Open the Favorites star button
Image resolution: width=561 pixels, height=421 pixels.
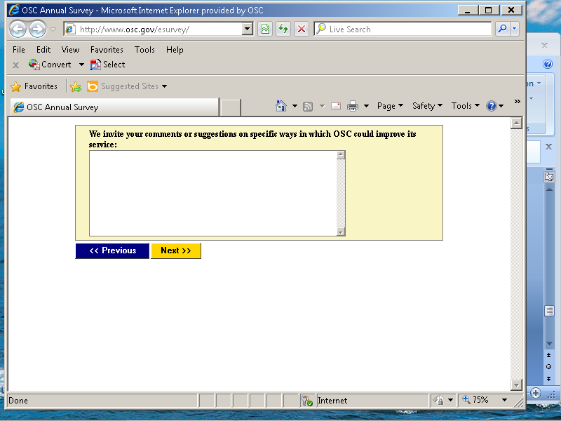(34, 86)
